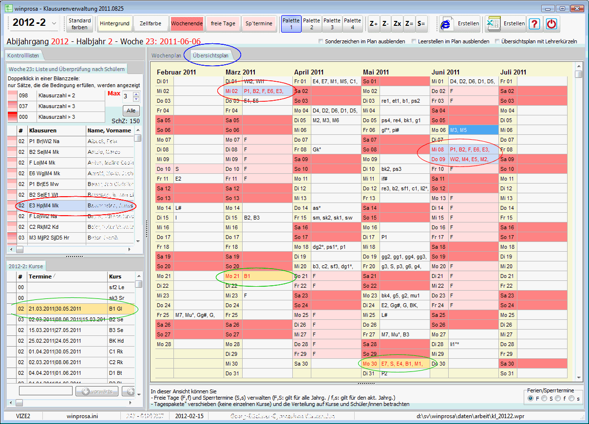Viewport: 589px width, 424px height.
Task: Click the red power exit icon
Action: pyautogui.click(x=551, y=24)
